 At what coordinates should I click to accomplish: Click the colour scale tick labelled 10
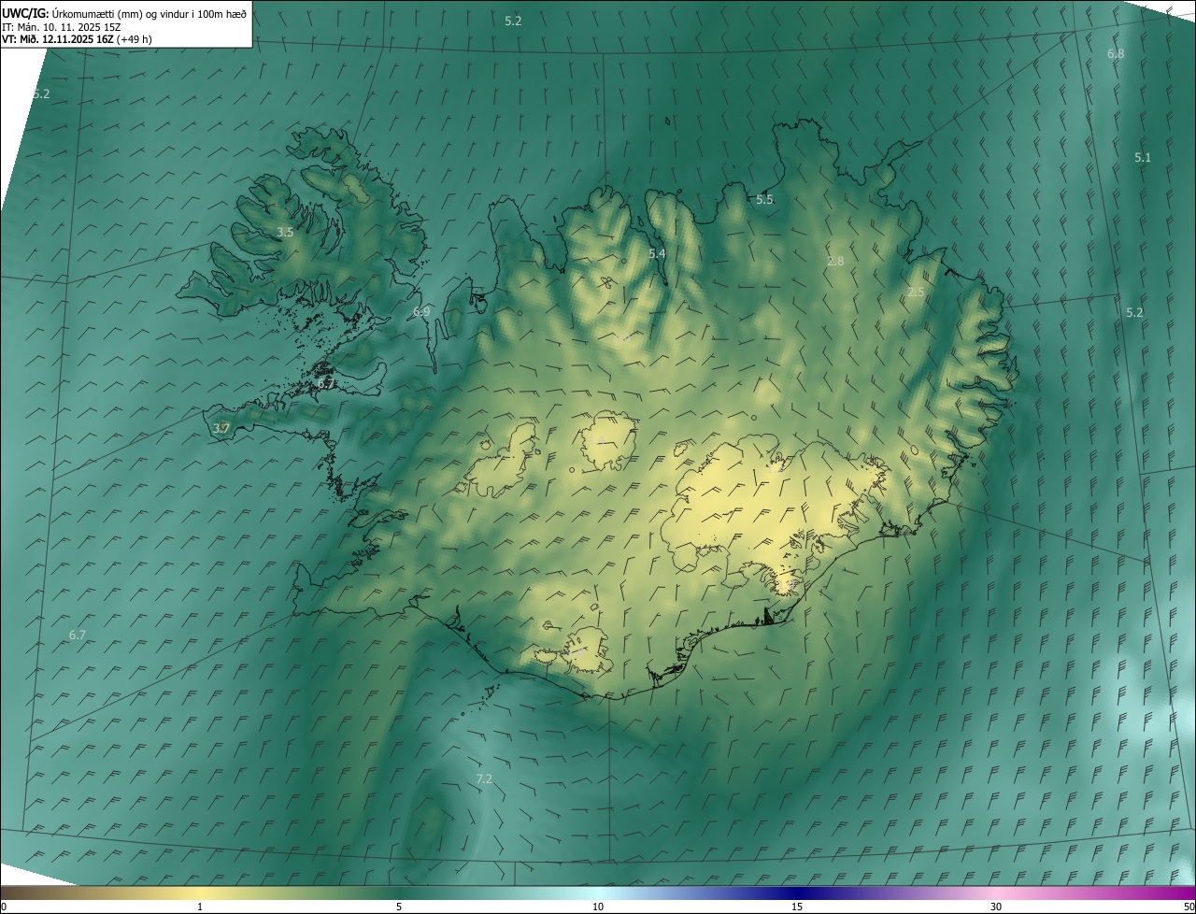click(598, 907)
